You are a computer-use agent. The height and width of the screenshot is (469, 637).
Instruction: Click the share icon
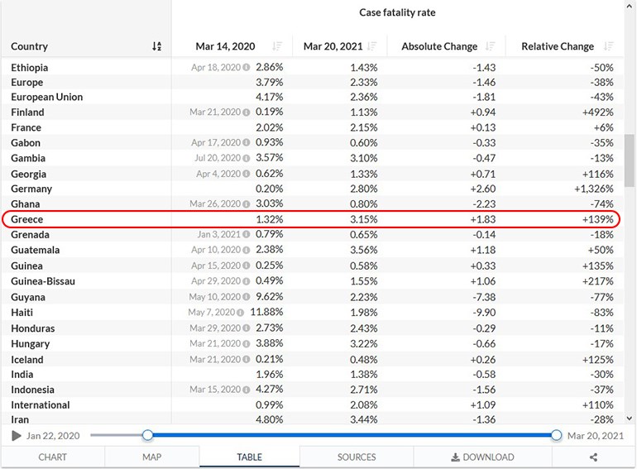click(593, 457)
